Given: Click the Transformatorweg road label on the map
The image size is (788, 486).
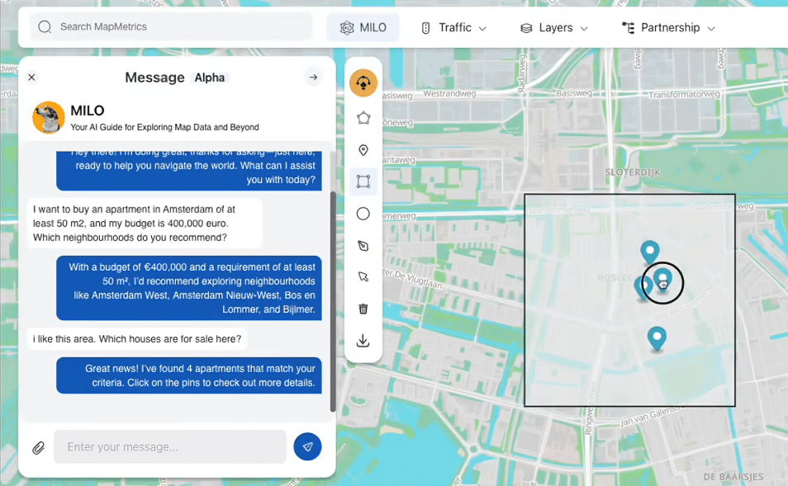Looking at the screenshot, I should (x=684, y=94).
